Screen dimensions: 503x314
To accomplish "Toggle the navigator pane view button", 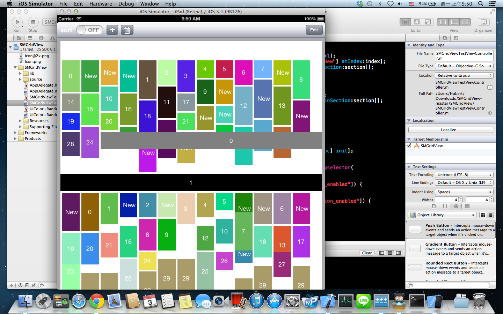I will coord(443,22).
